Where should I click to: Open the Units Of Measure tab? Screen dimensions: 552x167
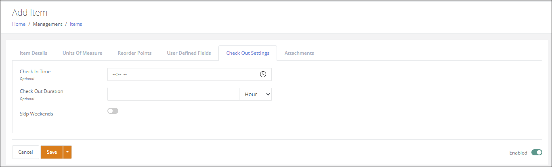click(x=82, y=53)
